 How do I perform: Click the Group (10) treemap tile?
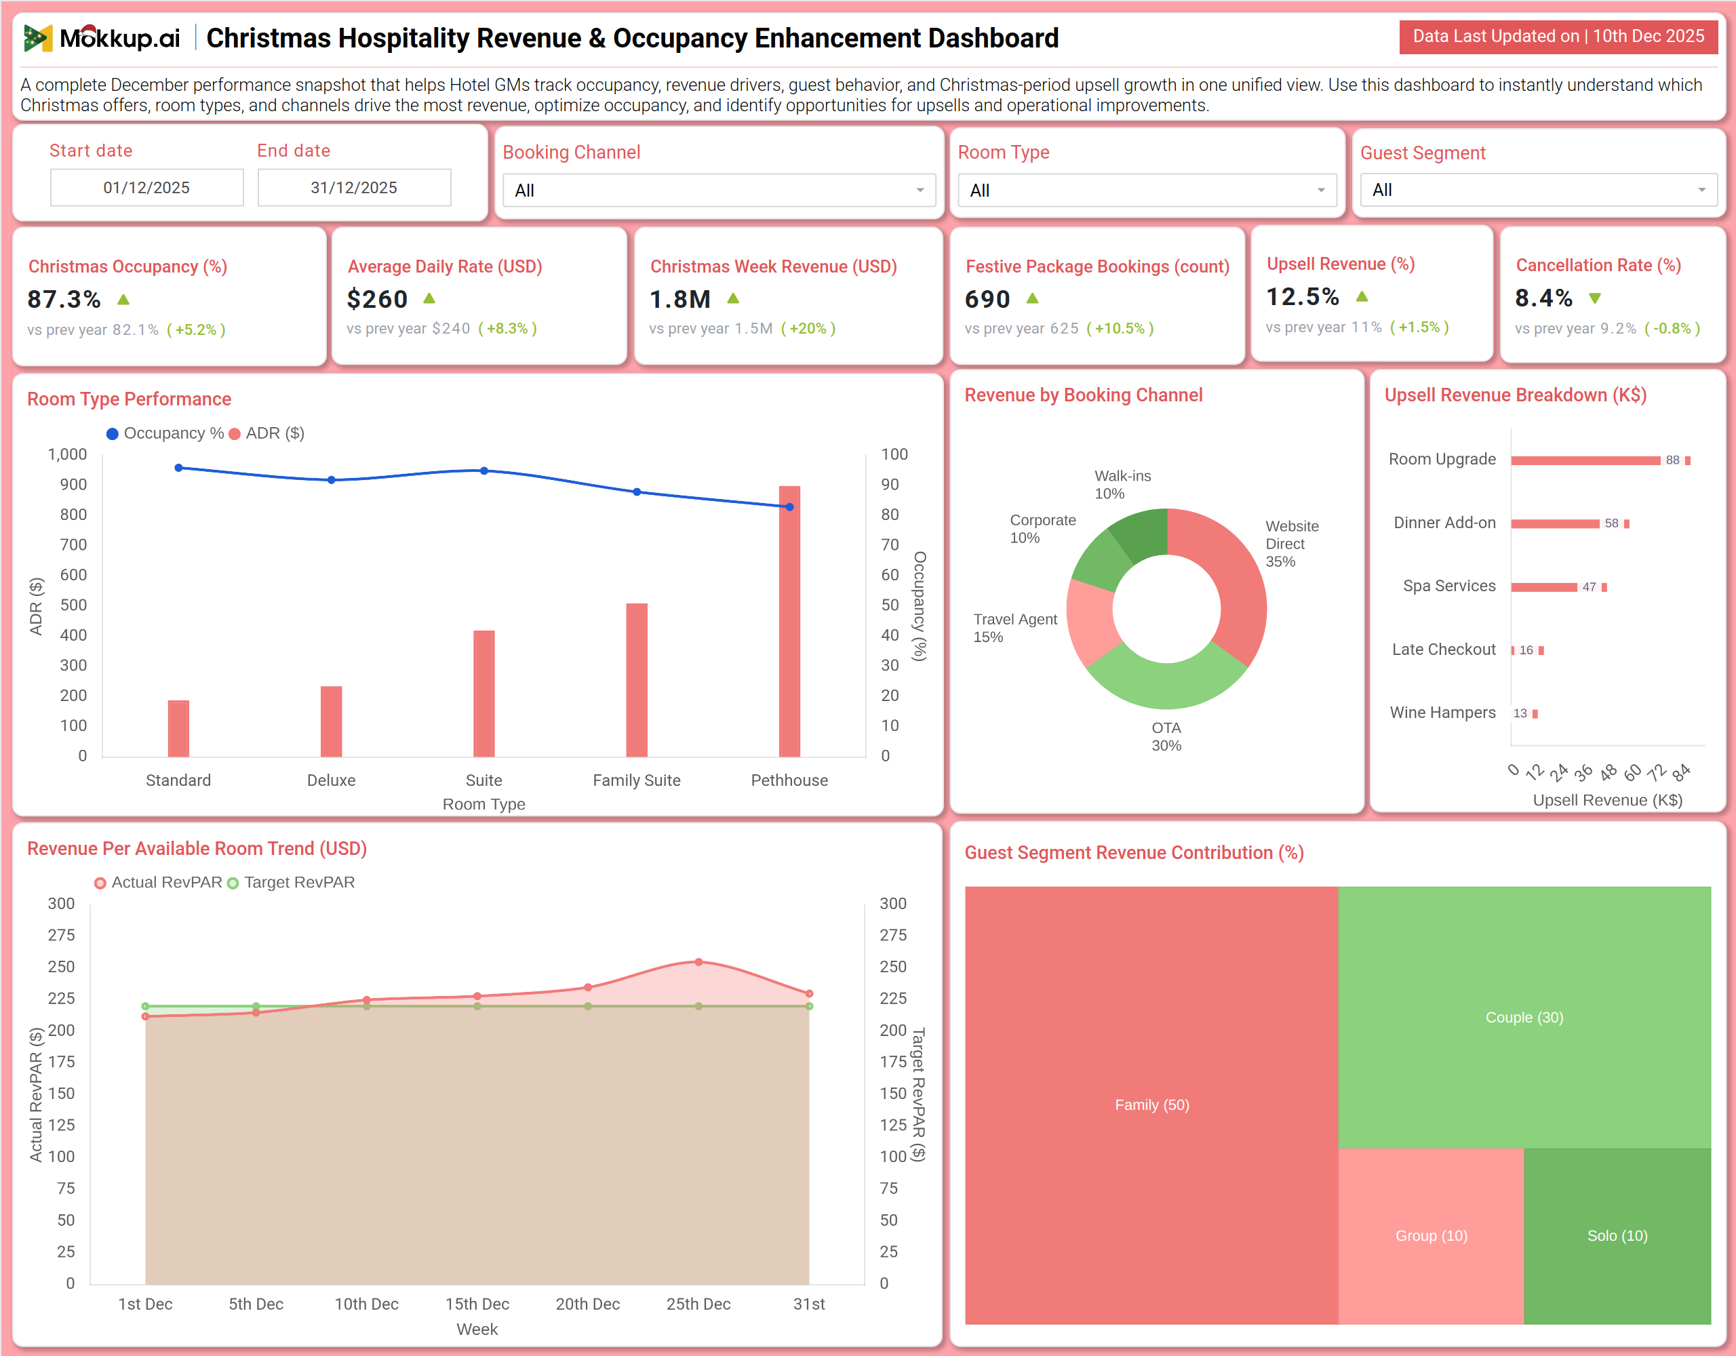pos(1432,1236)
